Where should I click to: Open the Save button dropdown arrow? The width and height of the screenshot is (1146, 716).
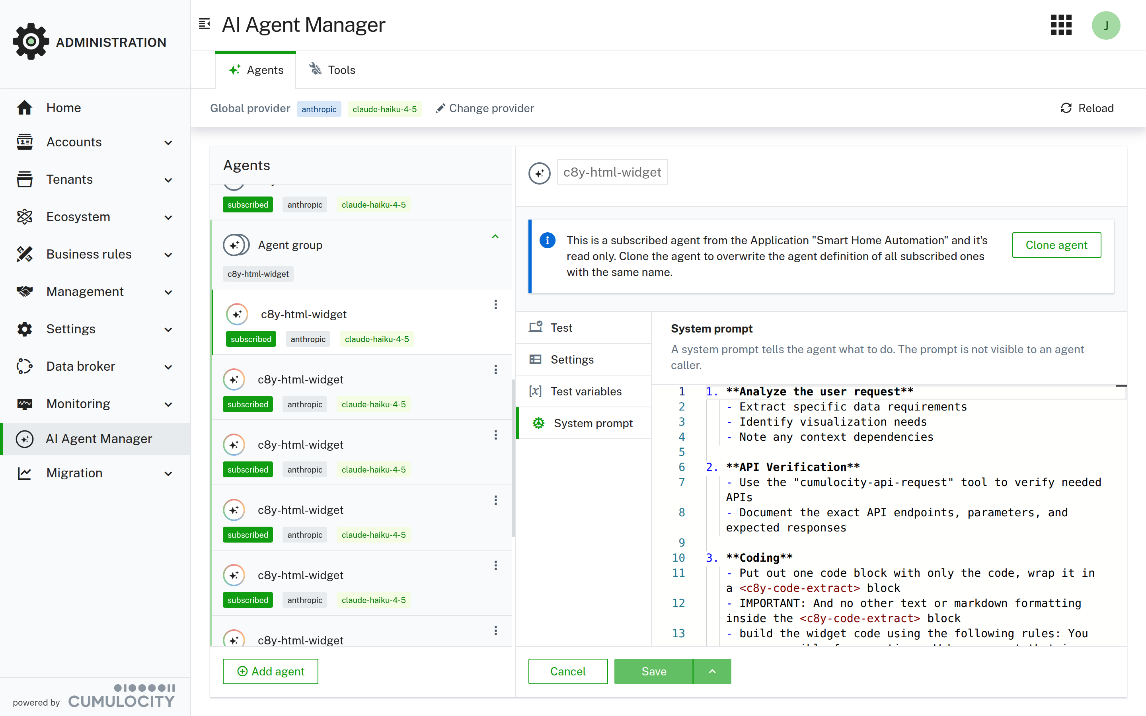coord(712,671)
